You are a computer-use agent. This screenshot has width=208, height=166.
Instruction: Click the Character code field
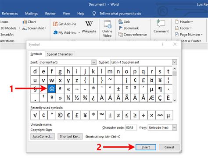tap(131, 127)
